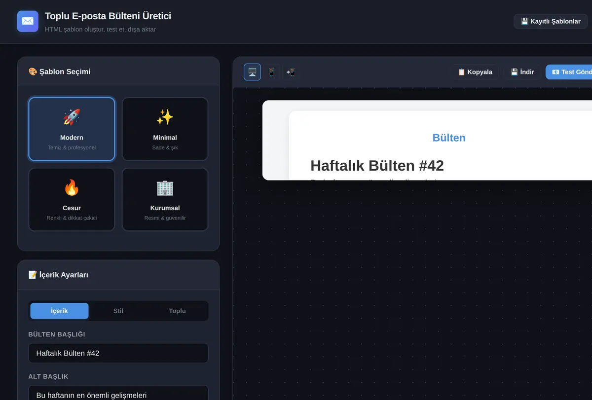Choose the tablet preview icon
Screen dimensions: 592x400
pos(291,72)
